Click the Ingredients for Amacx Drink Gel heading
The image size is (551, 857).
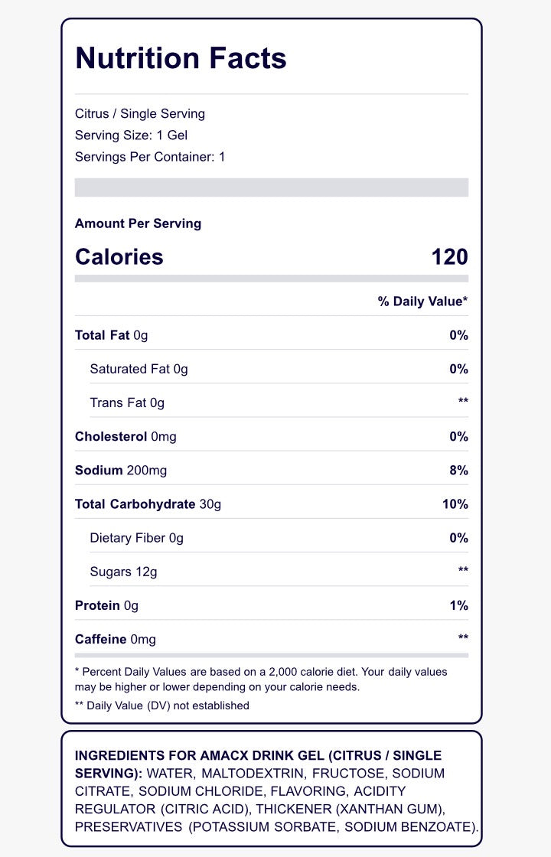coord(258,755)
